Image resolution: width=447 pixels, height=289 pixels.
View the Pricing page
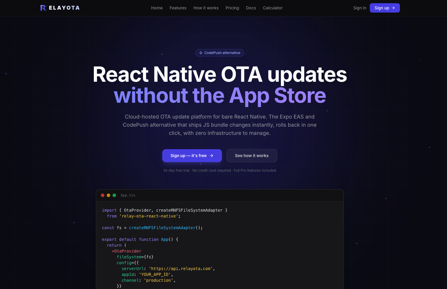coord(232,8)
